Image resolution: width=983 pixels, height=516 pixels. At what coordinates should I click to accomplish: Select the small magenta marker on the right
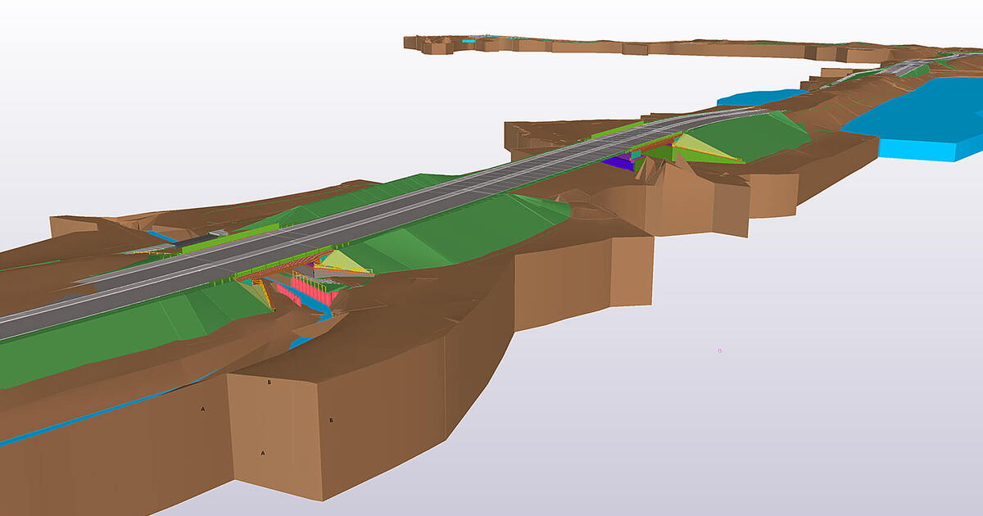[719, 349]
